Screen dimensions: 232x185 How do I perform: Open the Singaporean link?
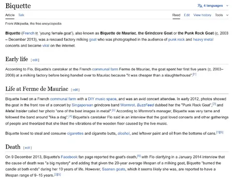pyautogui.click(x=82, y=105)
